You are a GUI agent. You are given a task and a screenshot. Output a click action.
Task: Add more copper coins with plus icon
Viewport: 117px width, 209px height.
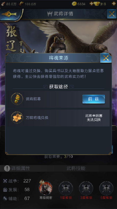pyautogui.click(x=91, y=4)
